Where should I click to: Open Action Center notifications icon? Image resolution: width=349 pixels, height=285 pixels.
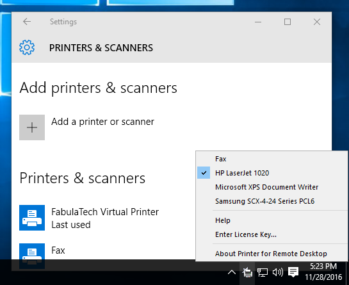(x=293, y=272)
